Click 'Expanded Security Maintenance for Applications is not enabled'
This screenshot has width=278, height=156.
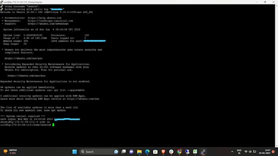click(x=45, y=81)
